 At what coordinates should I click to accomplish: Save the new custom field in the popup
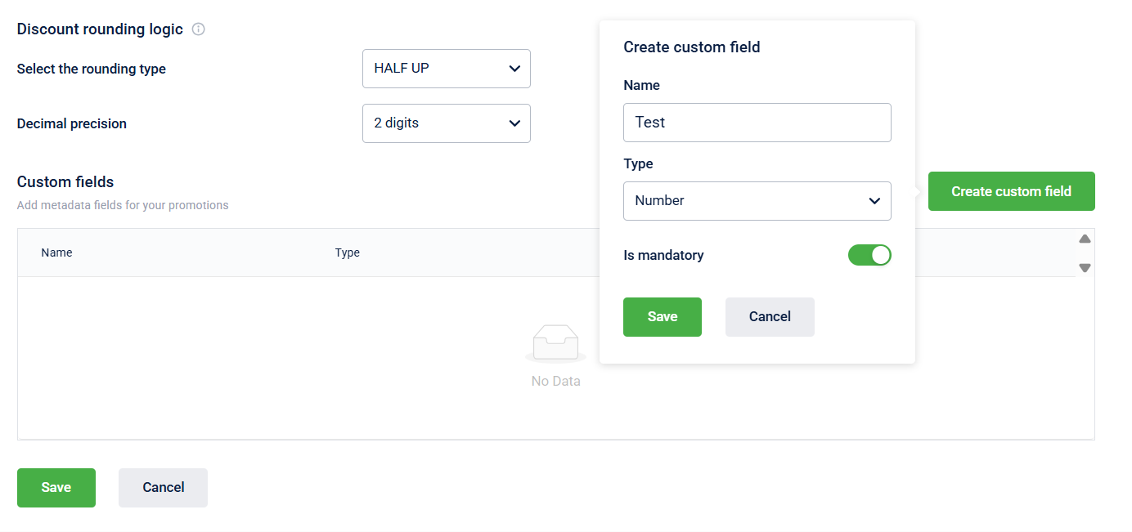coord(662,317)
